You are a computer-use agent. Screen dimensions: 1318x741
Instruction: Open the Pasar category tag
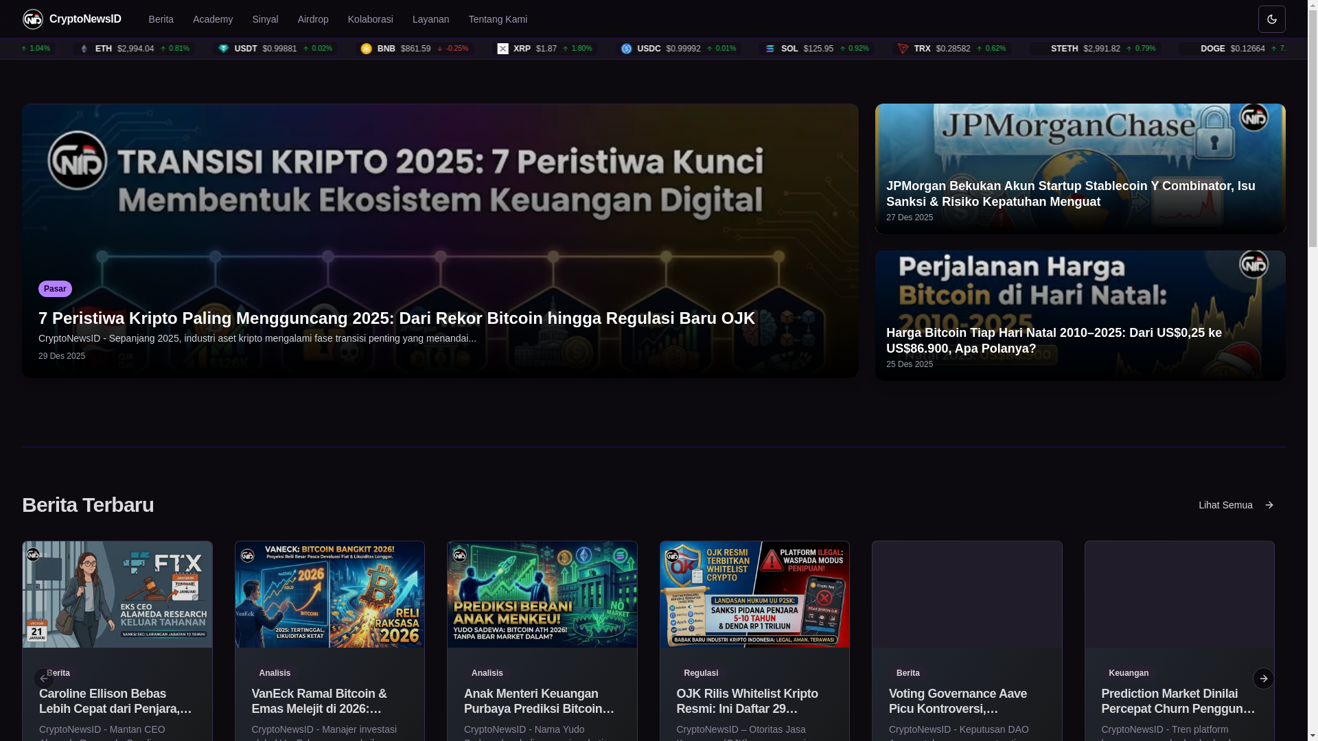pos(55,289)
